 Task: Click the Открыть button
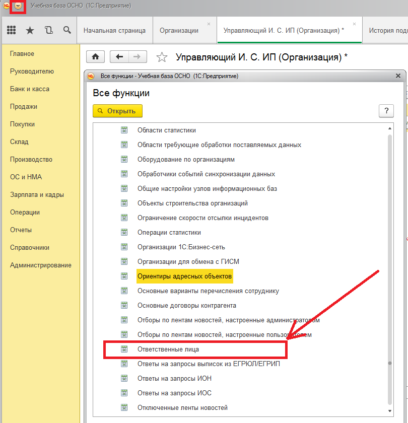tap(118, 111)
